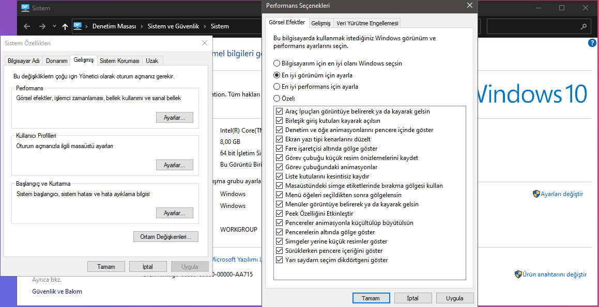Toggle 'Görev çubuğu küçük resim önizlemelerini kaydet'
This screenshot has width=599, height=307.
tap(278, 158)
